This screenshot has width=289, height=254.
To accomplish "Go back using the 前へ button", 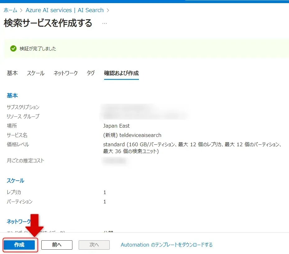I will pos(57,245).
